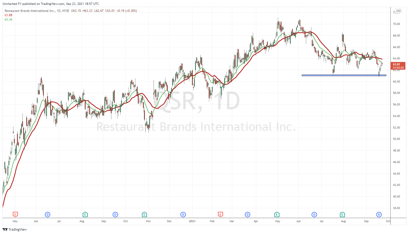This screenshot has height=234, width=409.
Task: Open the dividend D marker in late March 2021
Action: (x=247, y=214)
